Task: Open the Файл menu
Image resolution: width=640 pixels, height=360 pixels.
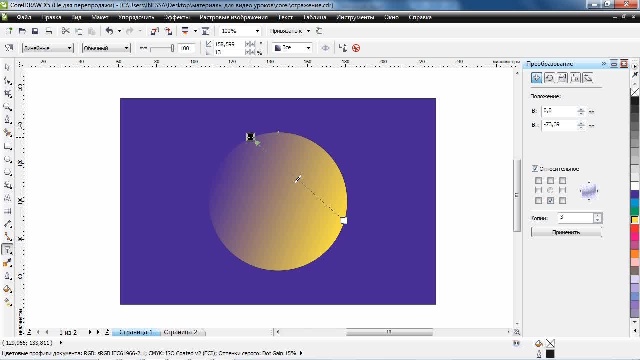Action: point(24,17)
